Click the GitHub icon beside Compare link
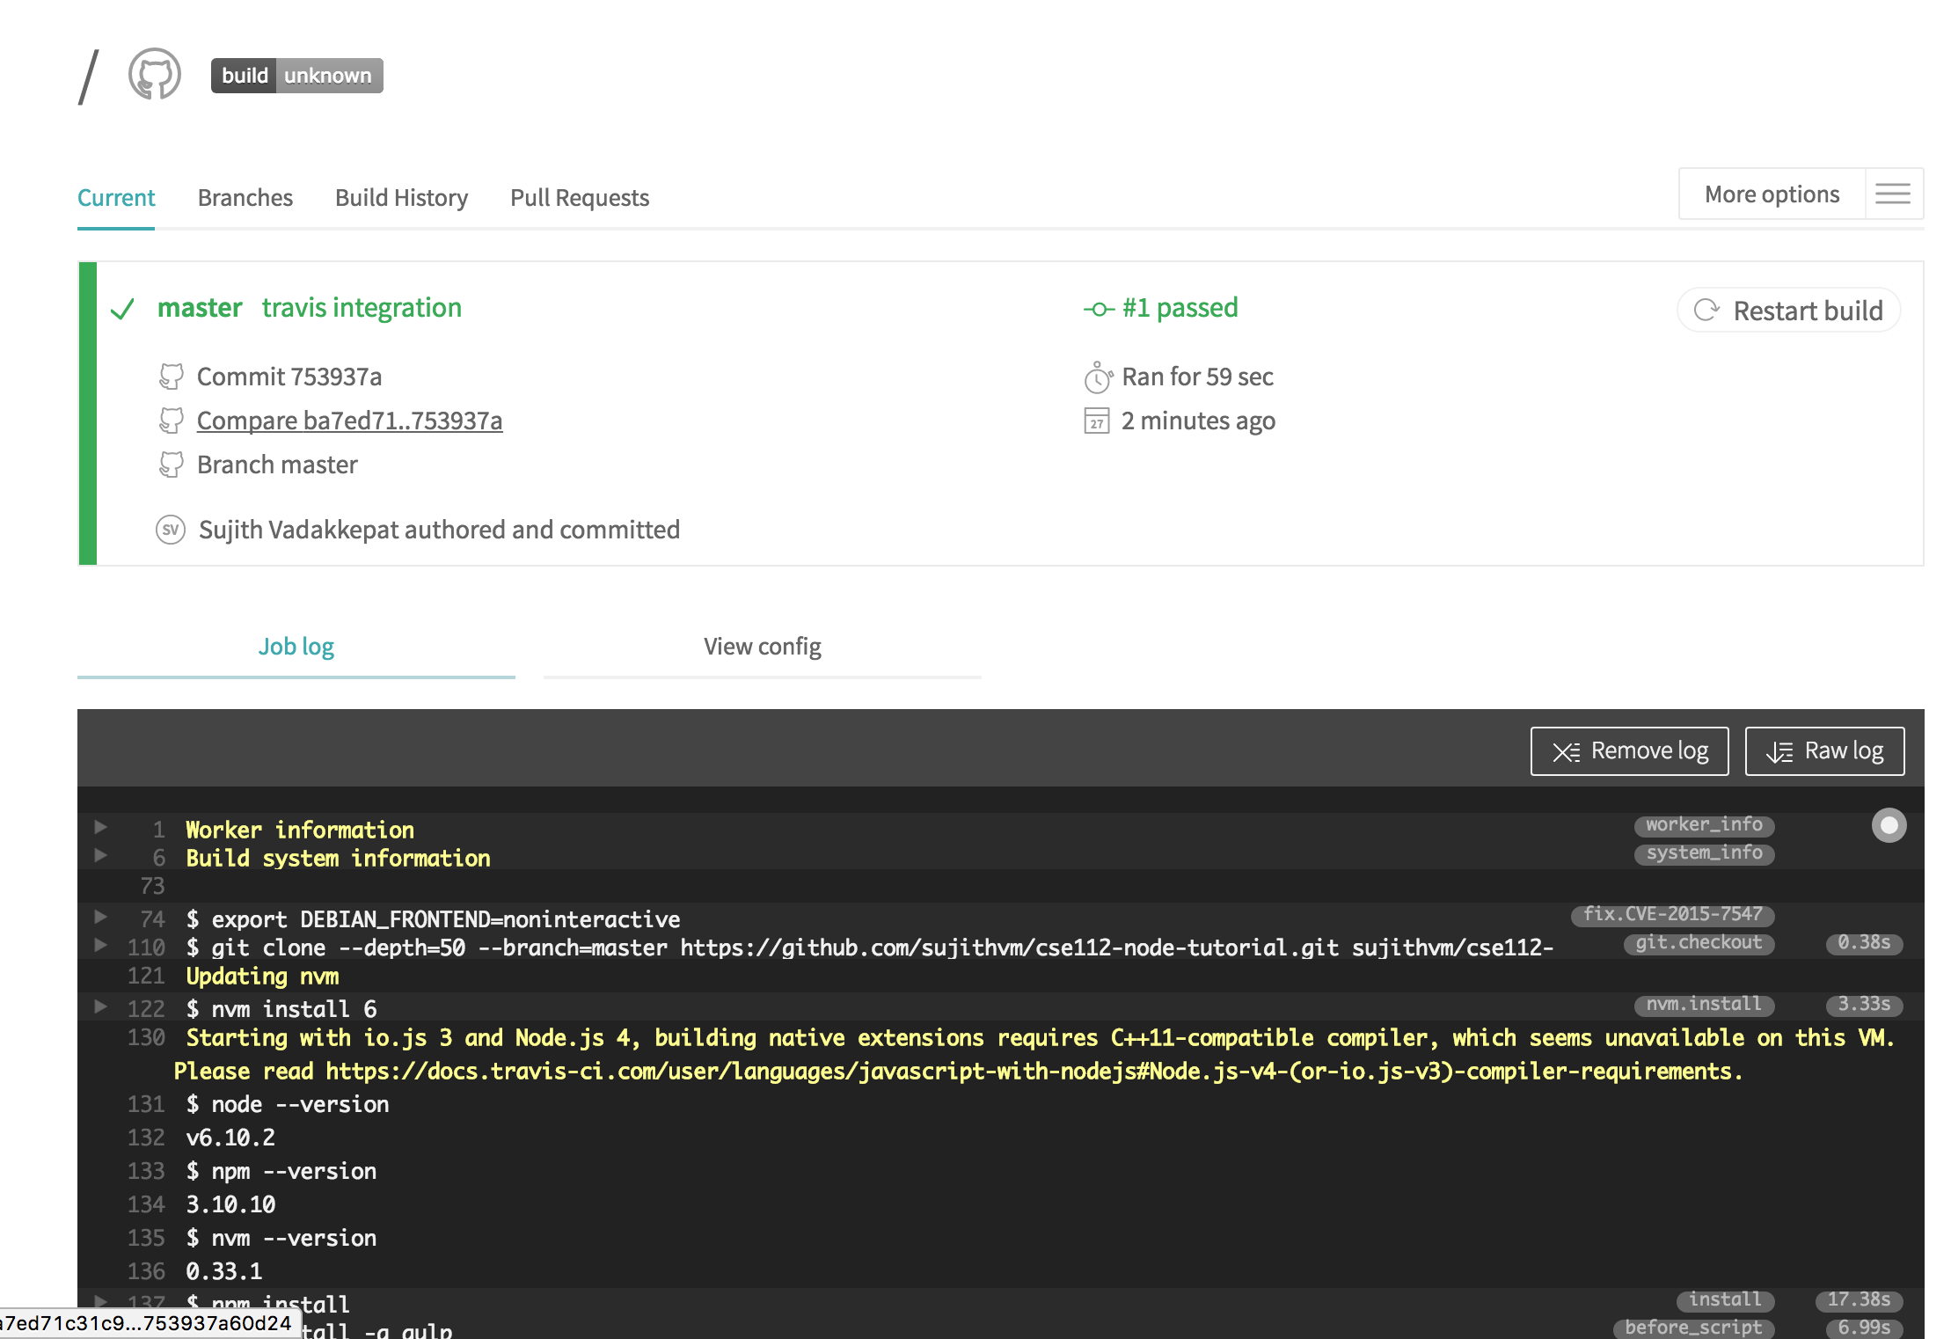 click(172, 421)
